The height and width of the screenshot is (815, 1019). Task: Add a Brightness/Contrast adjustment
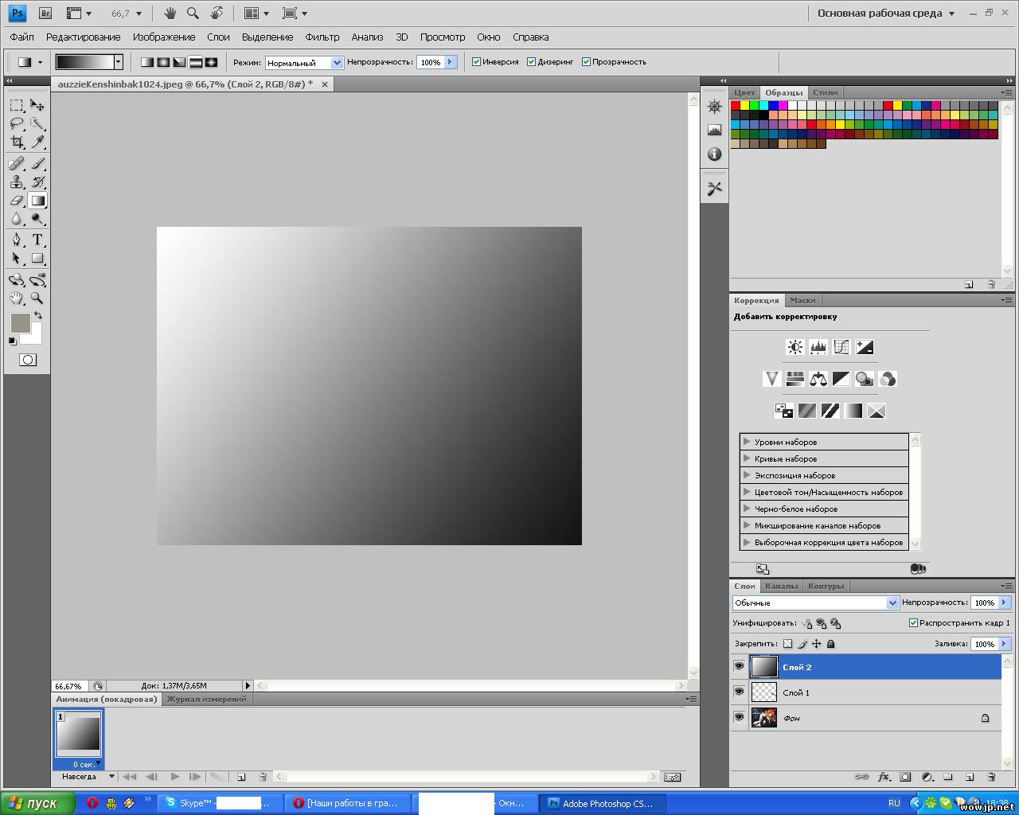pyautogui.click(x=795, y=347)
